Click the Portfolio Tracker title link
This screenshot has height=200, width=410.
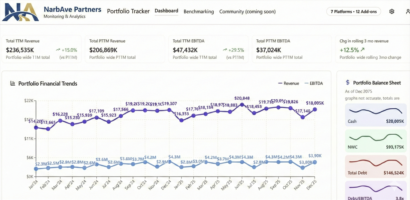128,11
